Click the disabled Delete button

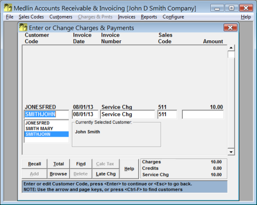coord(80,174)
